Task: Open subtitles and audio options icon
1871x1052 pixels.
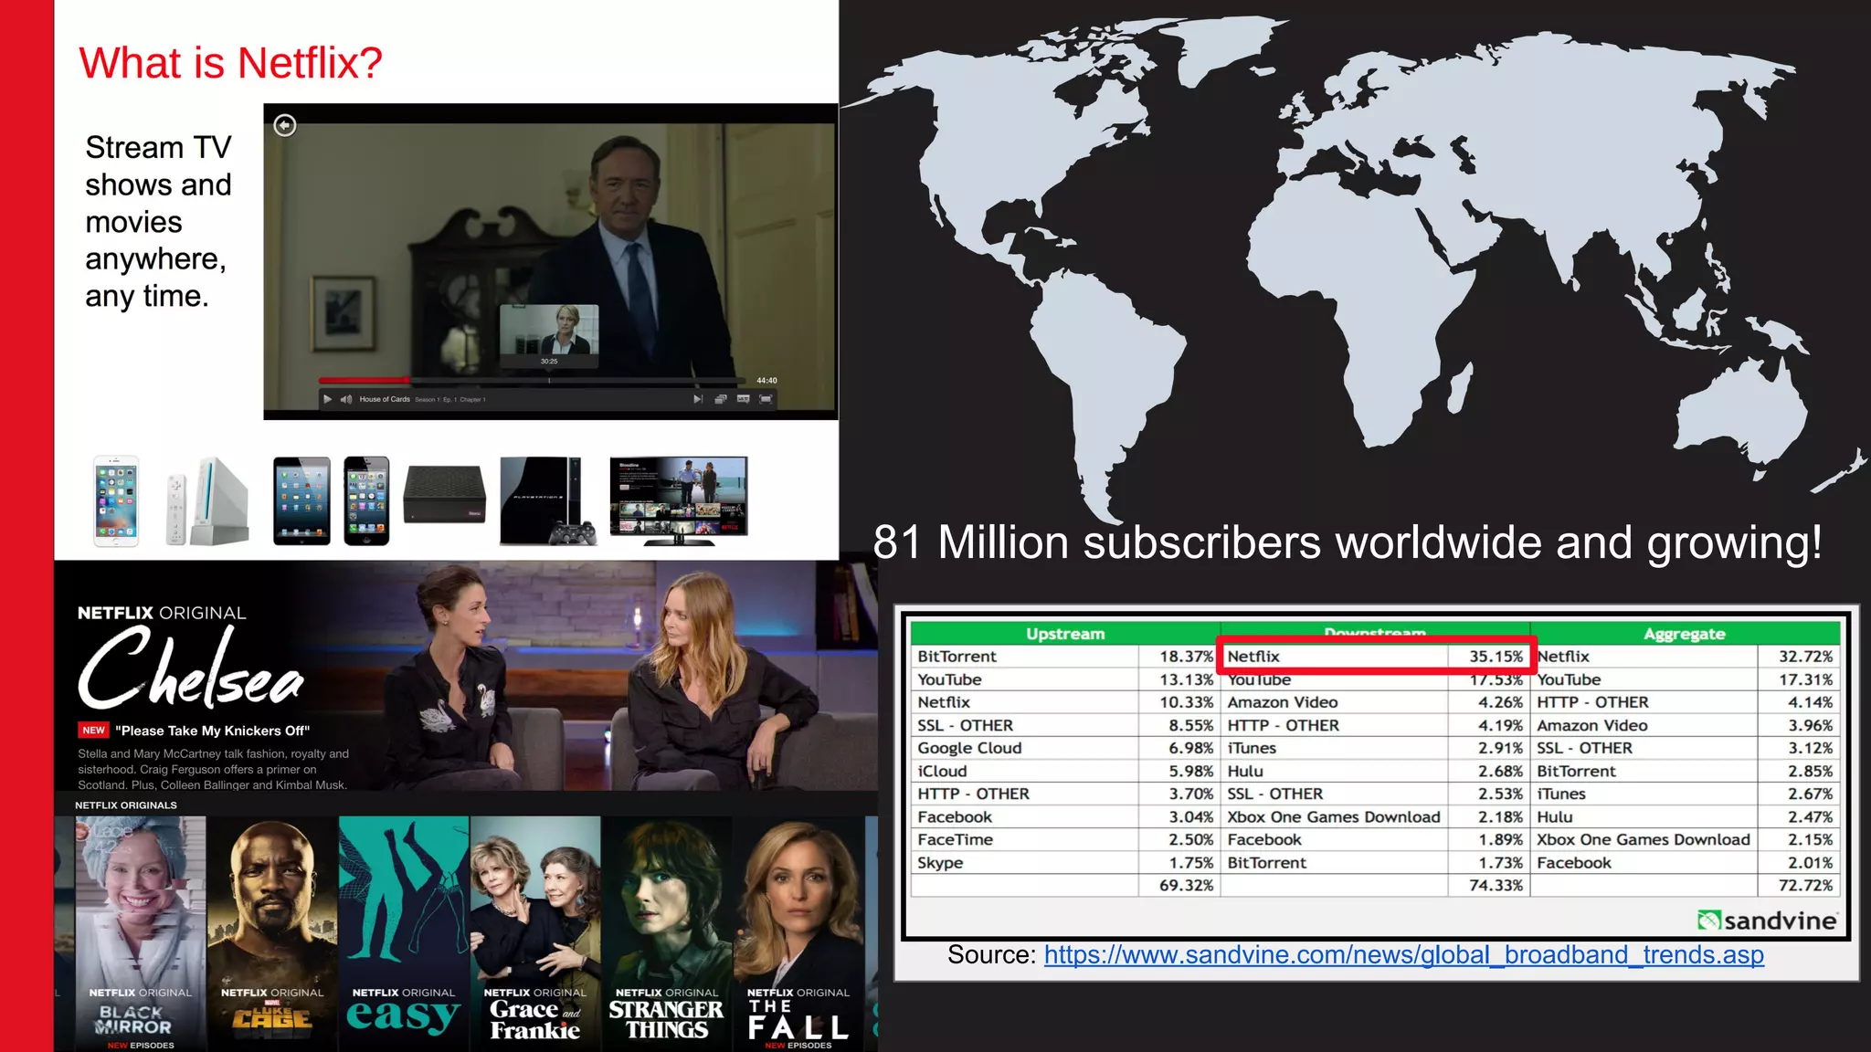Action: 743,399
